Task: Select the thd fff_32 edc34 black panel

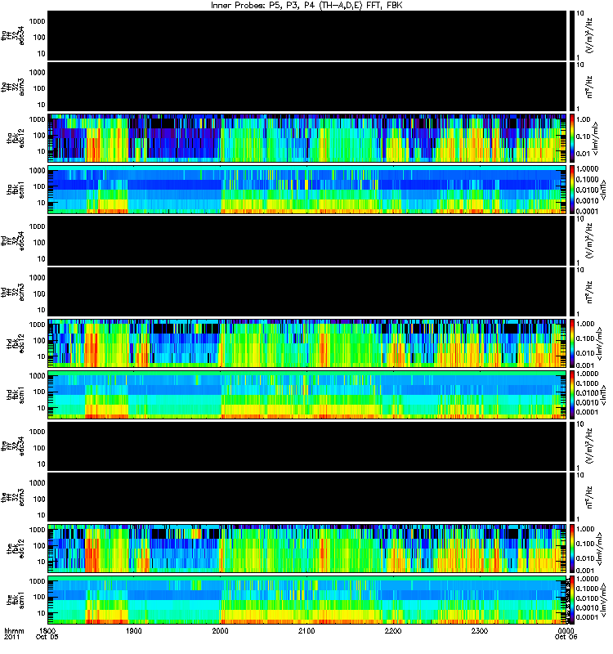Action: (x=307, y=240)
